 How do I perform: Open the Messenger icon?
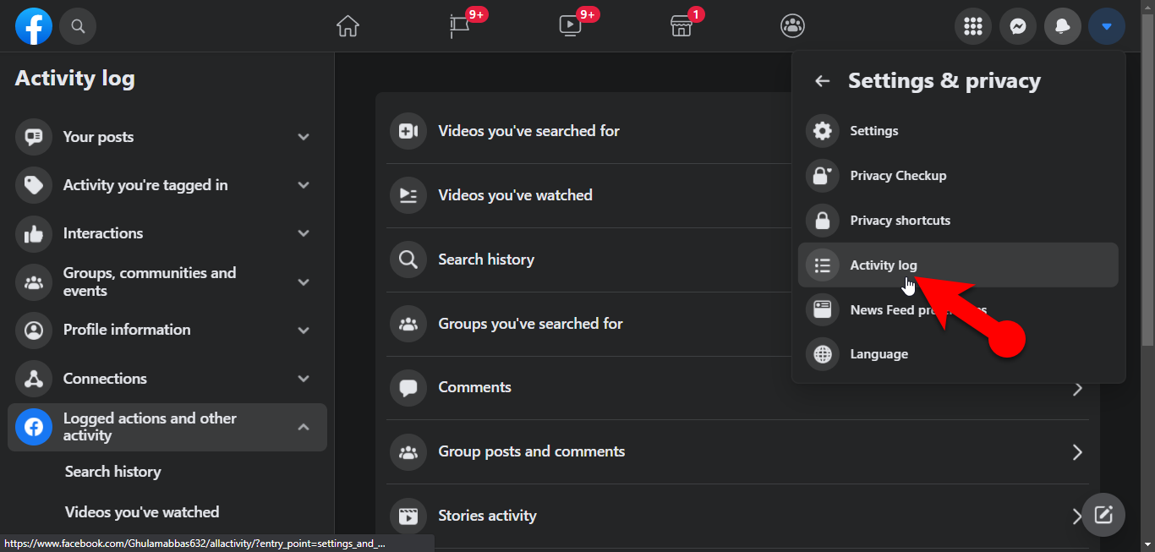pos(1018,26)
